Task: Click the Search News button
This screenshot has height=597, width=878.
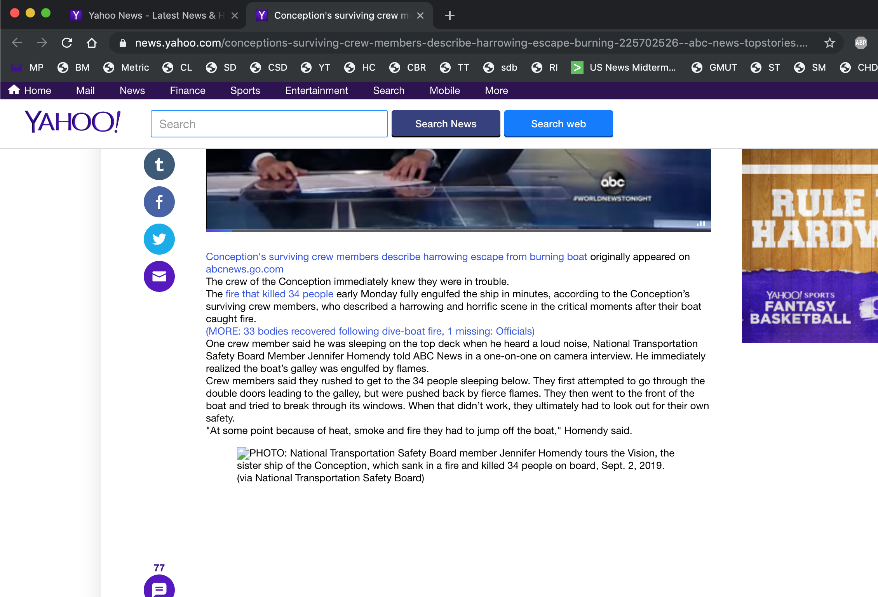Action: [446, 124]
